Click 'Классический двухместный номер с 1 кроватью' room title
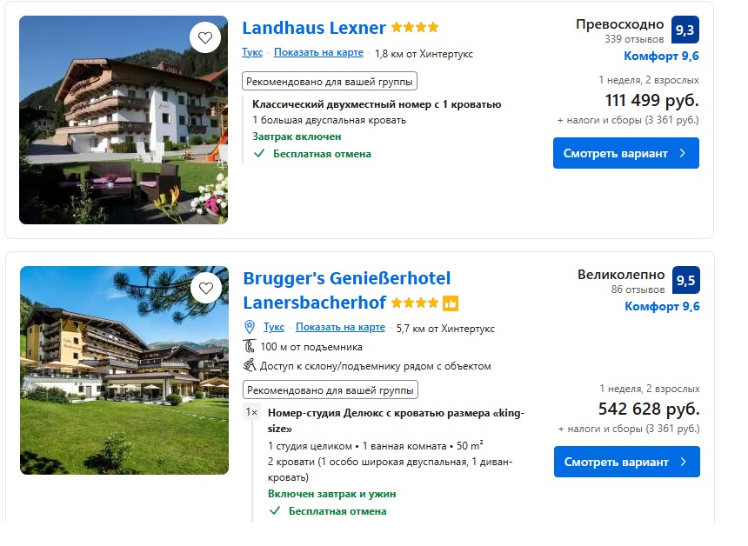 pyautogui.click(x=377, y=104)
